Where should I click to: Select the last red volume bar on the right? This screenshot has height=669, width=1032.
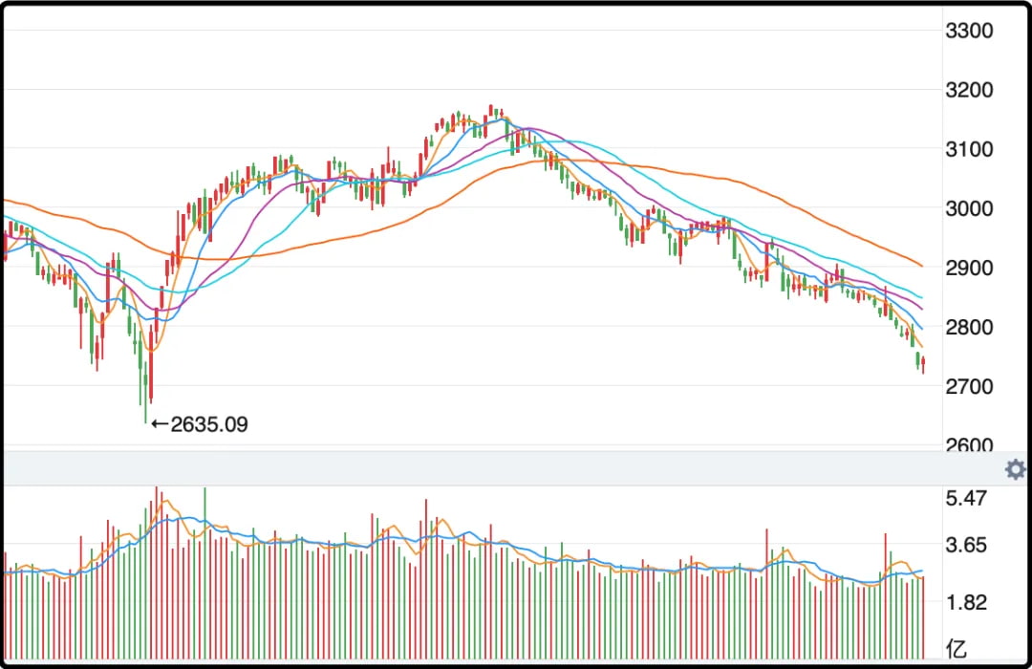pyautogui.click(x=923, y=617)
